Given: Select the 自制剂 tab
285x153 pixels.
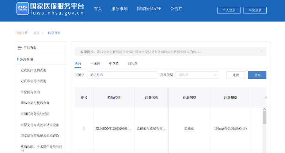Looking at the screenshot, I should click(133, 64).
